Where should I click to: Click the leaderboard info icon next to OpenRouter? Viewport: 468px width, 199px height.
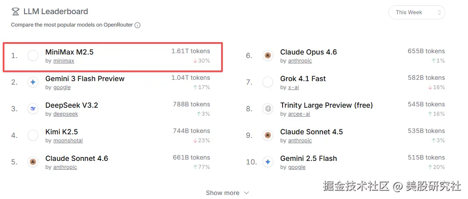pyautogui.click(x=137, y=25)
